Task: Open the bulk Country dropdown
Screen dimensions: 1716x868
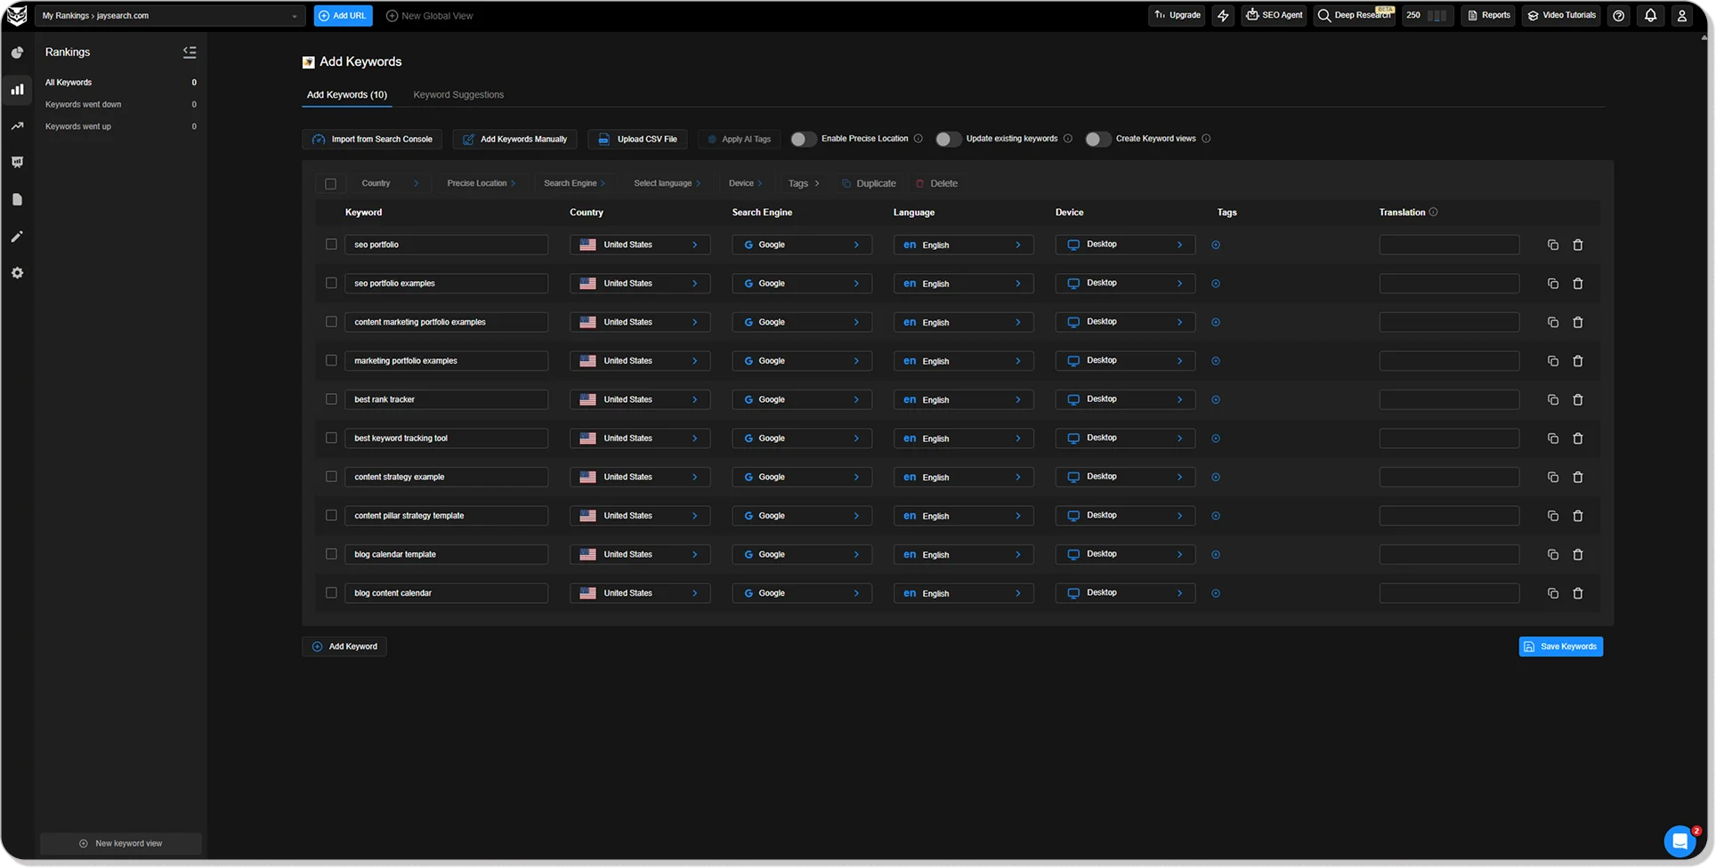Action: [390, 183]
